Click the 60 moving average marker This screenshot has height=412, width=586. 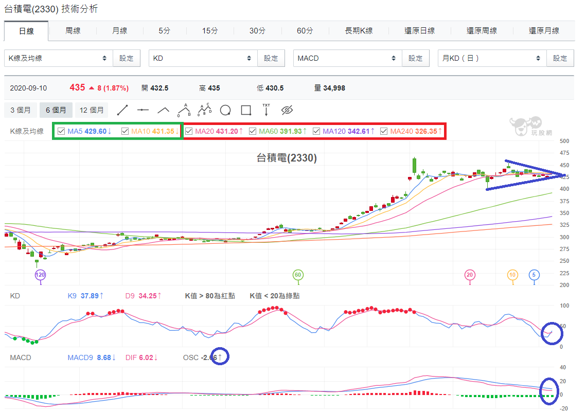[x=297, y=275]
